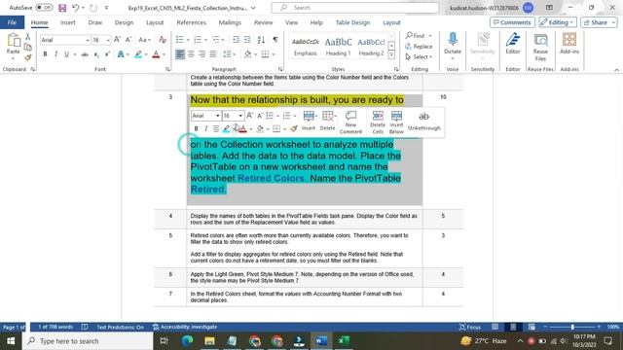Click the ribbon Font Color red A button
Screen dimensions: 623x350
pyautogui.click(x=156, y=54)
